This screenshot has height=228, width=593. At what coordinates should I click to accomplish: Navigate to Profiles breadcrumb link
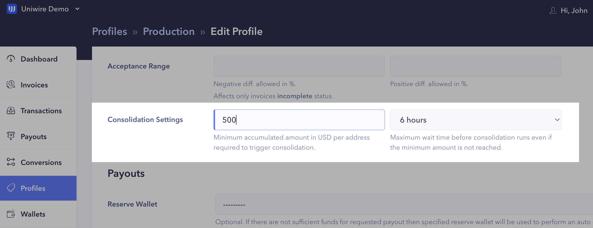tap(110, 32)
